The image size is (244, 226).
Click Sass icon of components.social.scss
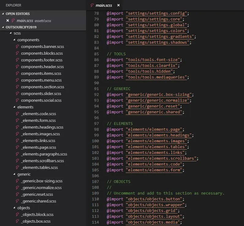point(17,100)
